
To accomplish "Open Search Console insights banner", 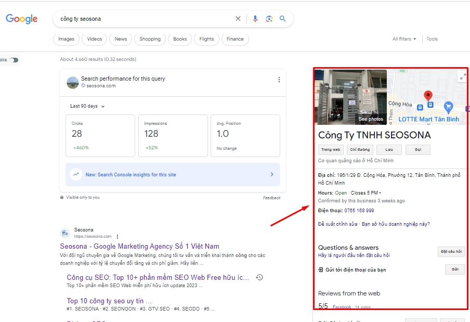I will tap(173, 175).
